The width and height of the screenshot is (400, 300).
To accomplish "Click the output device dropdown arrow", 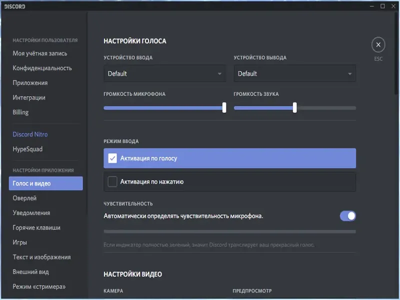I will (349, 73).
